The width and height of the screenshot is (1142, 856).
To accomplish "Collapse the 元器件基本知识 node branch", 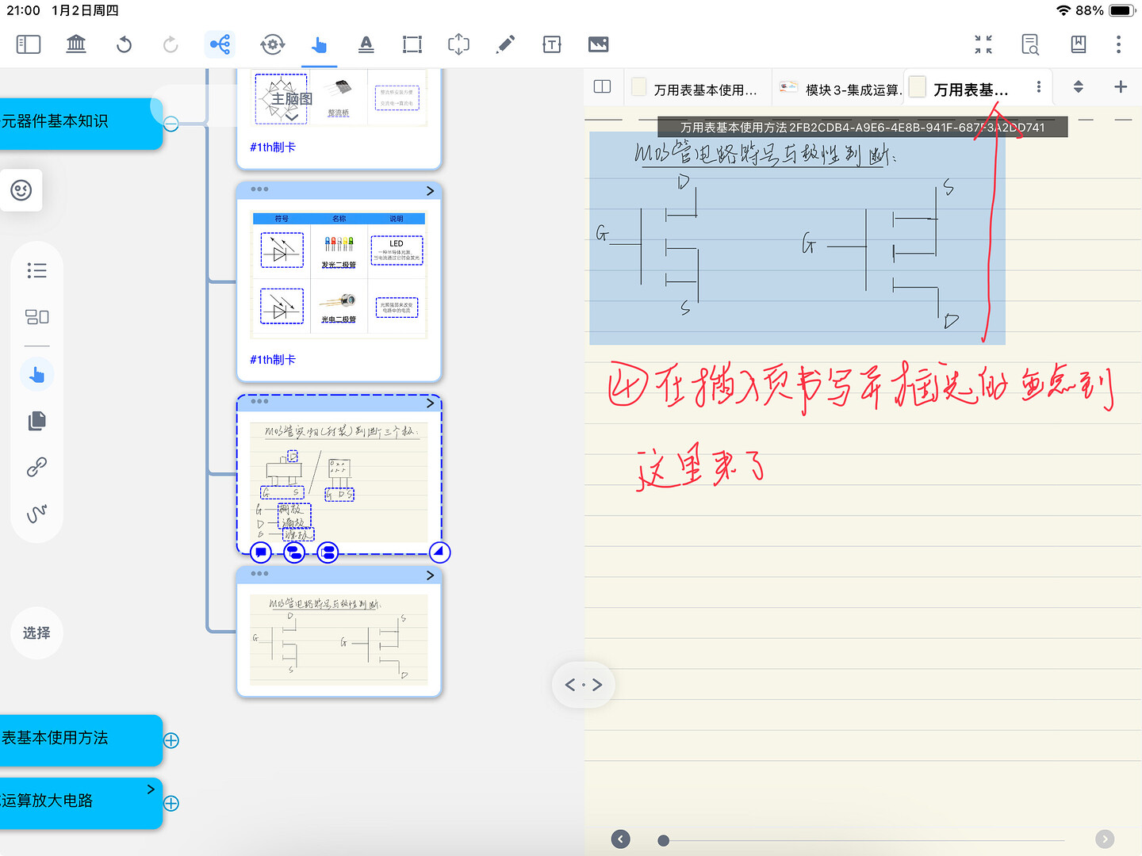I will coord(171,124).
